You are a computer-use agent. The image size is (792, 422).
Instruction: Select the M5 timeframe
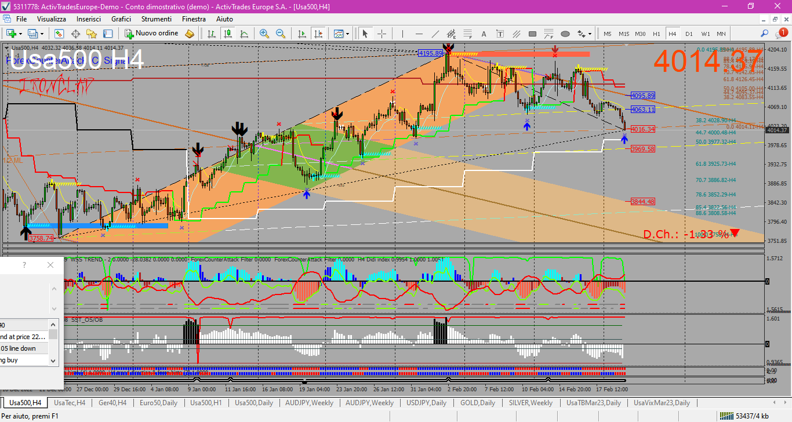[x=607, y=34]
